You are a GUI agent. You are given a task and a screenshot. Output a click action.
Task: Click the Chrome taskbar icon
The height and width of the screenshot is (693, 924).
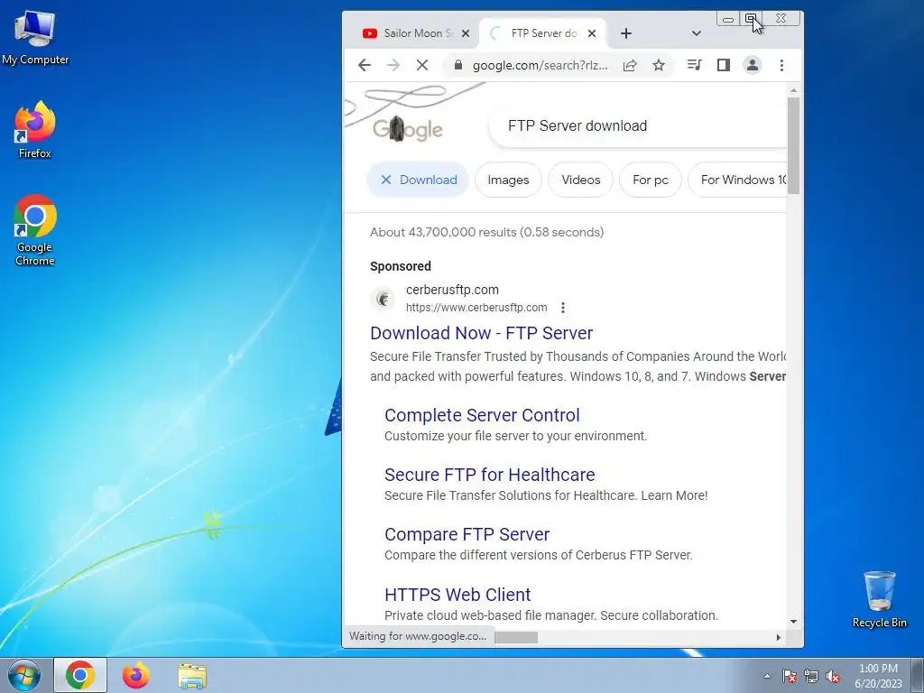point(80,675)
